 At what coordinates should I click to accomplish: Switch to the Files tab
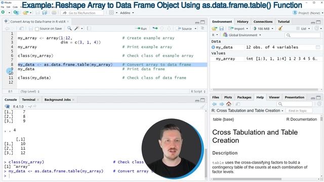click(216, 98)
